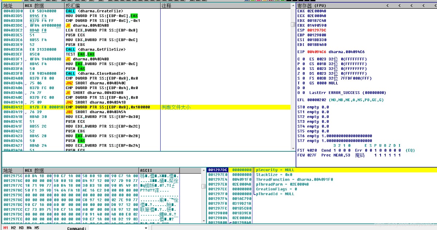This screenshot has width=437, height=230.
Task: Select the CreationFlags = 0 stack row
Action: pos(276,189)
